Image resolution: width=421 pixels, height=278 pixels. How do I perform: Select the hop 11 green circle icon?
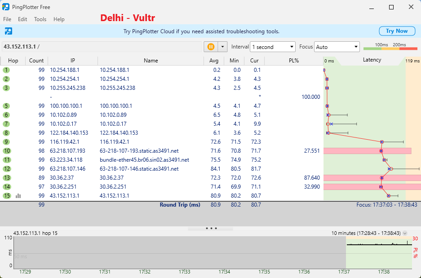(7, 160)
